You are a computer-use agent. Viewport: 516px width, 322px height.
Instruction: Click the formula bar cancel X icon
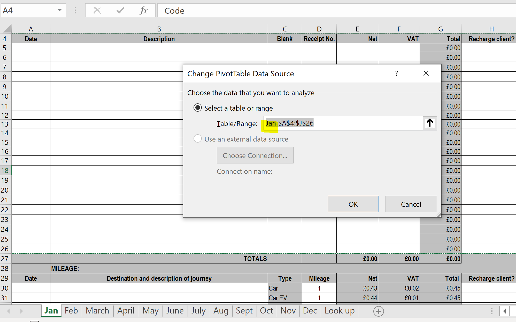[97, 11]
